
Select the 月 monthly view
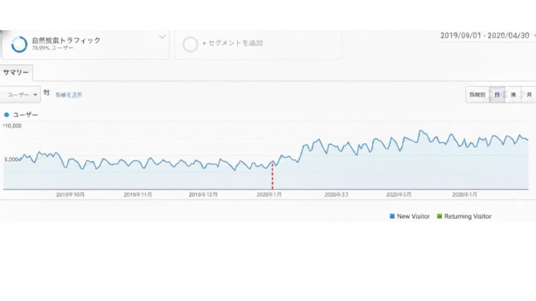pyautogui.click(x=529, y=95)
